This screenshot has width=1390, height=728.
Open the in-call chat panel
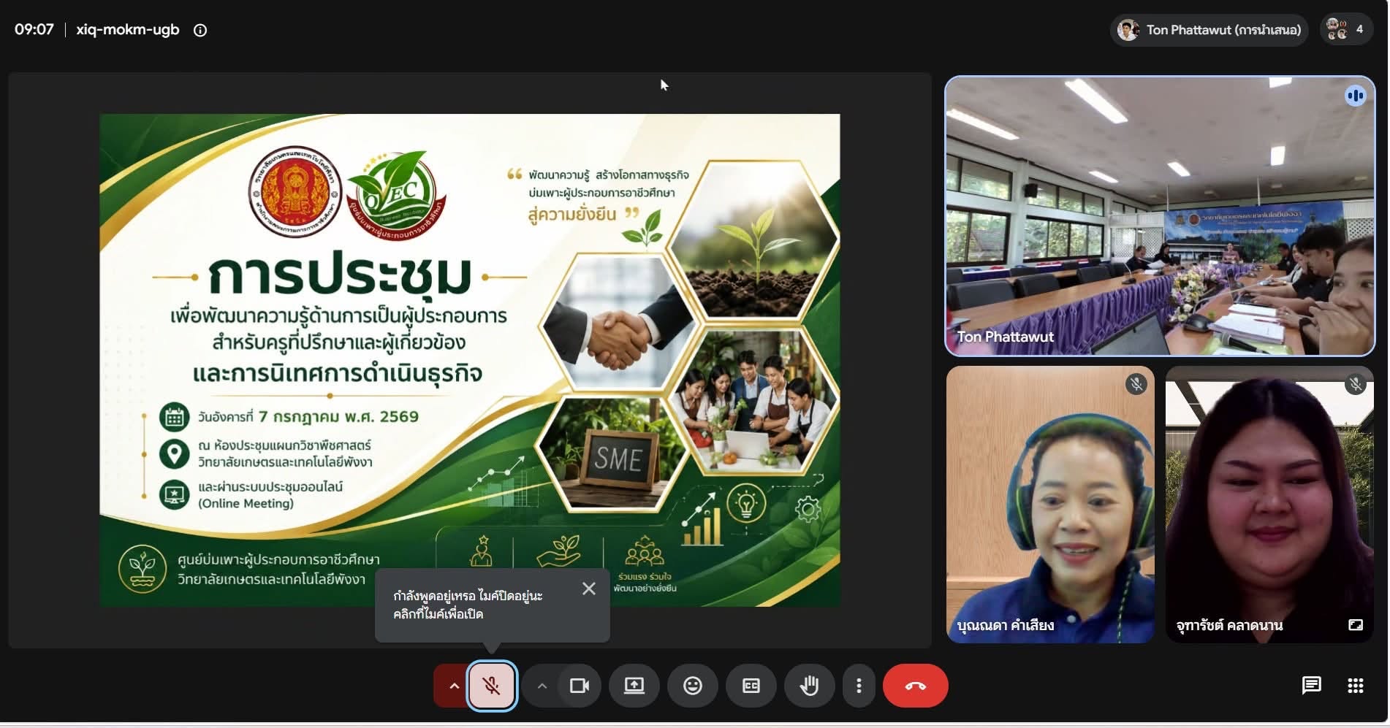pyautogui.click(x=1311, y=686)
